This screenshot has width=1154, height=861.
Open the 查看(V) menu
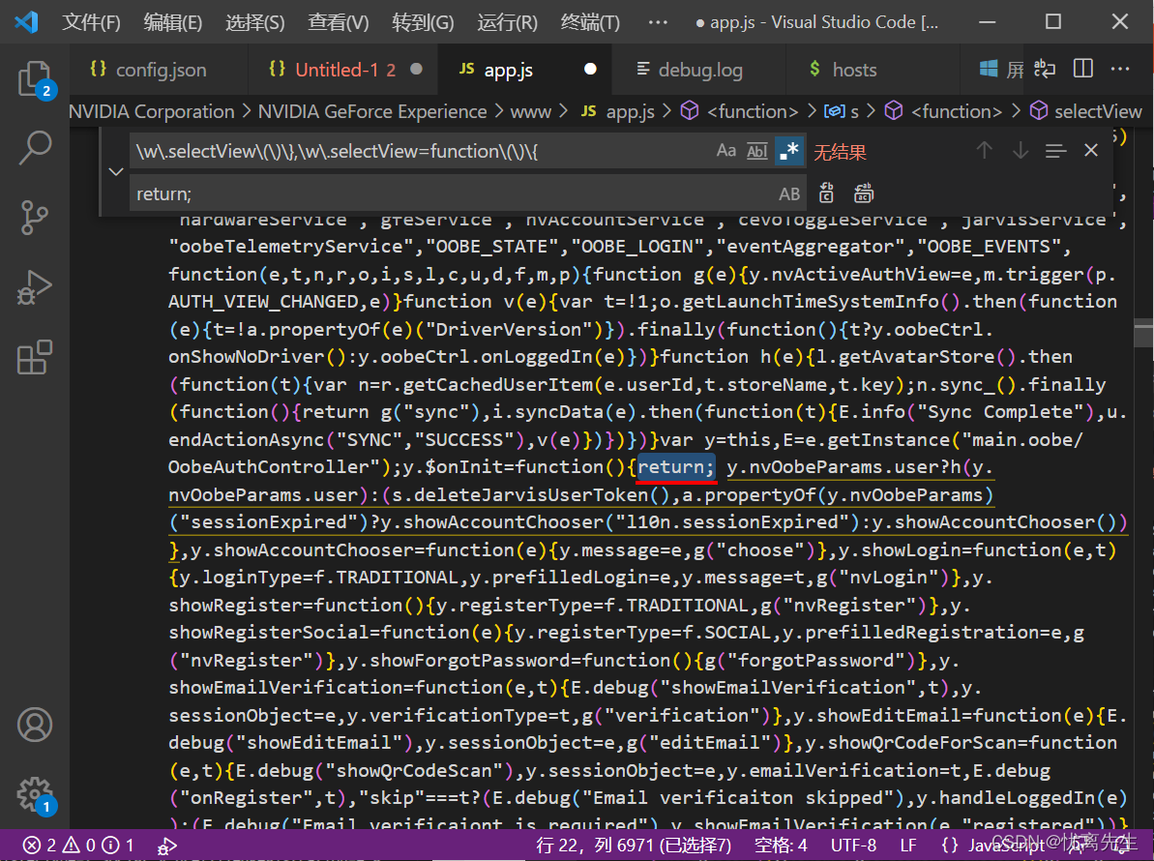coord(338,22)
